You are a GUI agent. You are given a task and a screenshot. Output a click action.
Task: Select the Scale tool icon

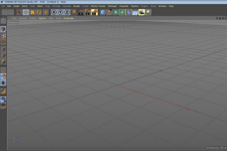point(32,12)
